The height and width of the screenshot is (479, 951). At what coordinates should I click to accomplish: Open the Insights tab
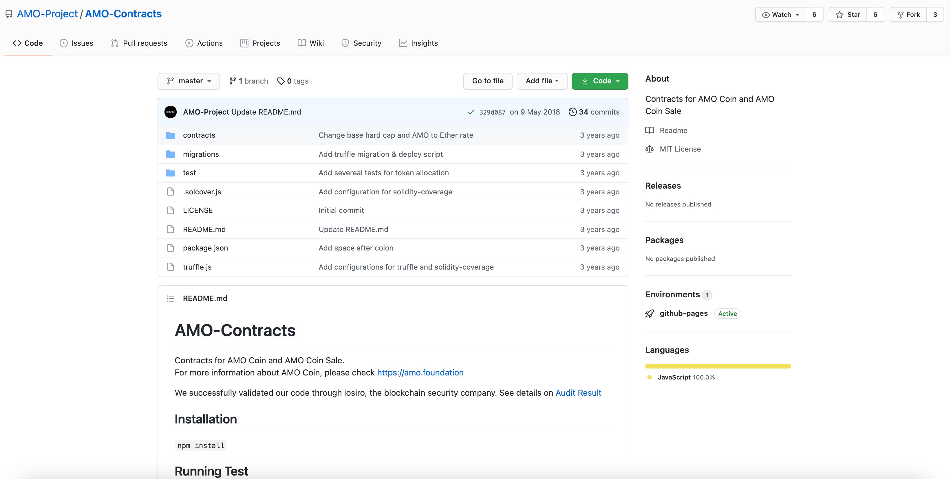[418, 43]
